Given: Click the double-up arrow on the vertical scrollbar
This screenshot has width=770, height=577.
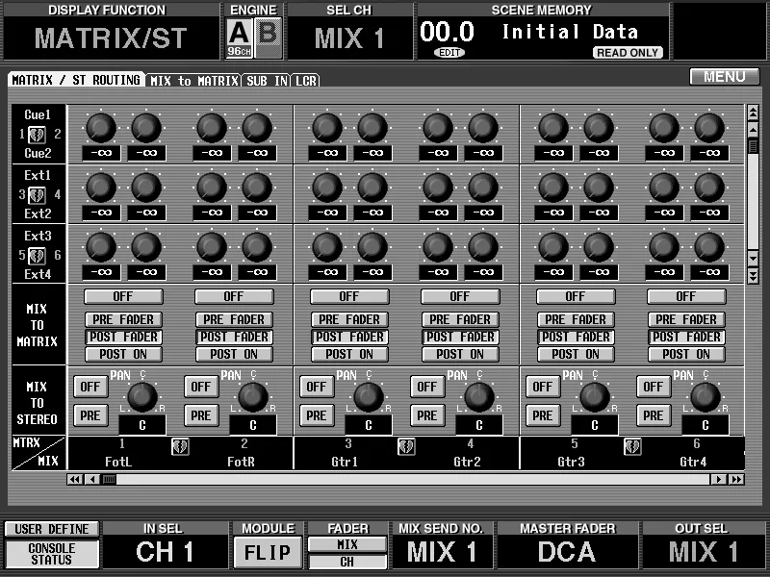Looking at the screenshot, I should pos(753,113).
